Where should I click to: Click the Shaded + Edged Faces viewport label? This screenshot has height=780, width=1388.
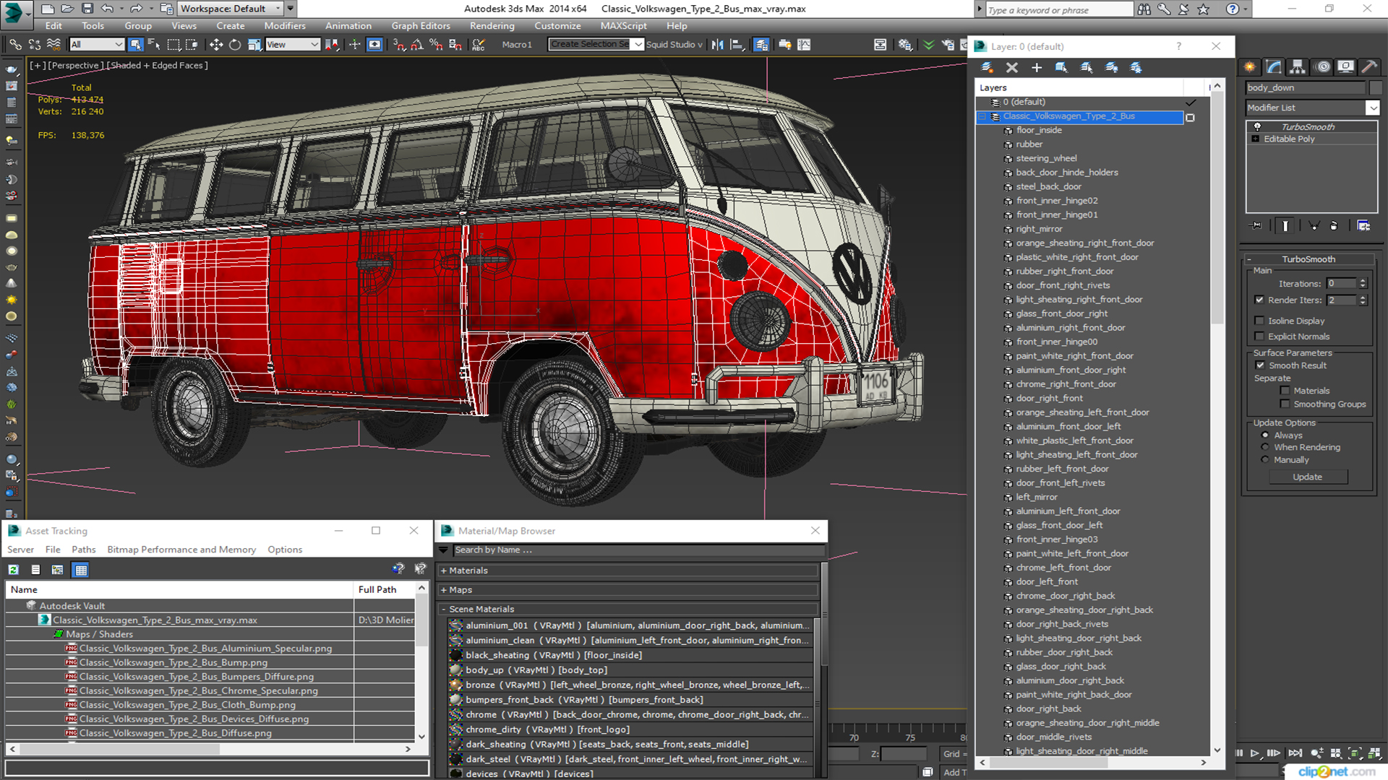158,65
